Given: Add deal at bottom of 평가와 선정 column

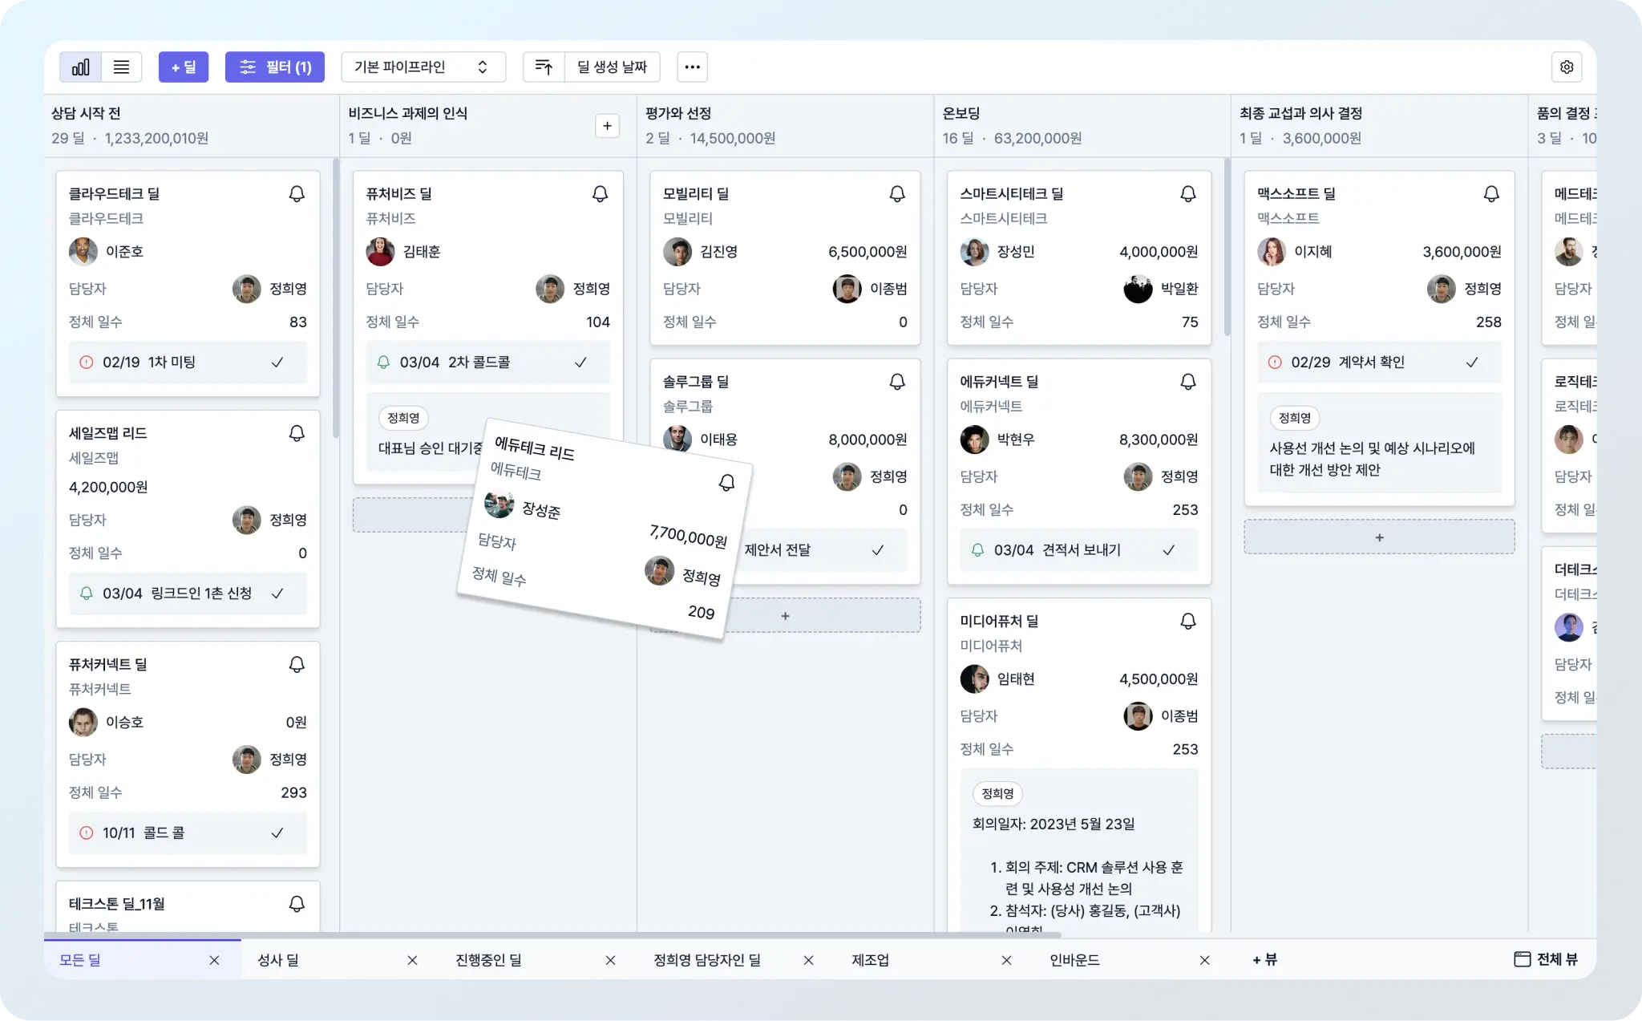Looking at the screenshot, I should pyautogui.click(x=822, y=616).
